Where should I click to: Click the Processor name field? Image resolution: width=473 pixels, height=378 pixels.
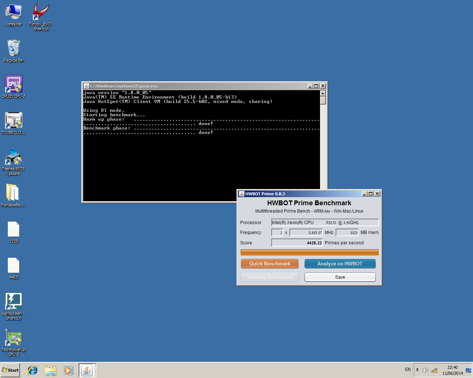(x=325, y=222)
